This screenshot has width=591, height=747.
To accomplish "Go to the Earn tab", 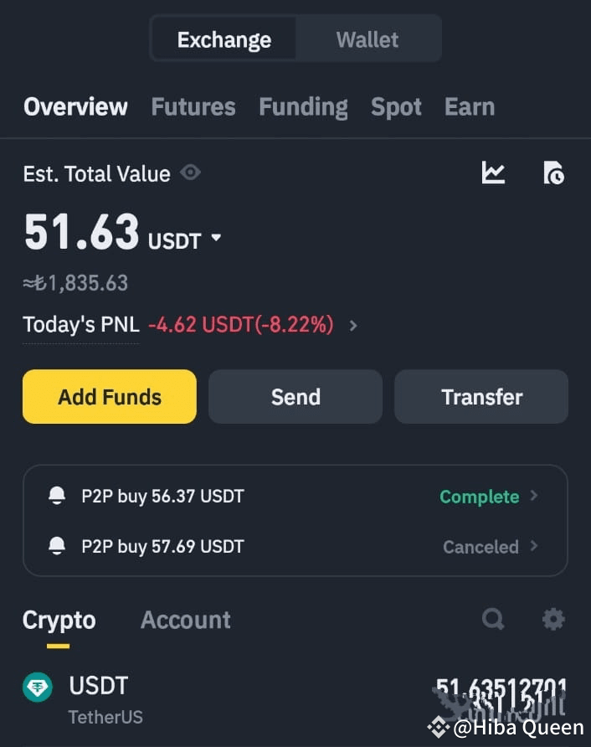I will [469, 107].
